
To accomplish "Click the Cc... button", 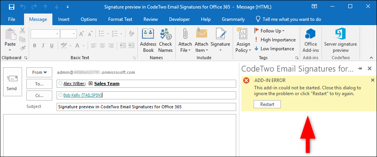I will point(39,96).
